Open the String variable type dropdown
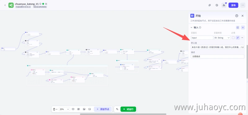This screenshot has width=248, height=115. 222,38
